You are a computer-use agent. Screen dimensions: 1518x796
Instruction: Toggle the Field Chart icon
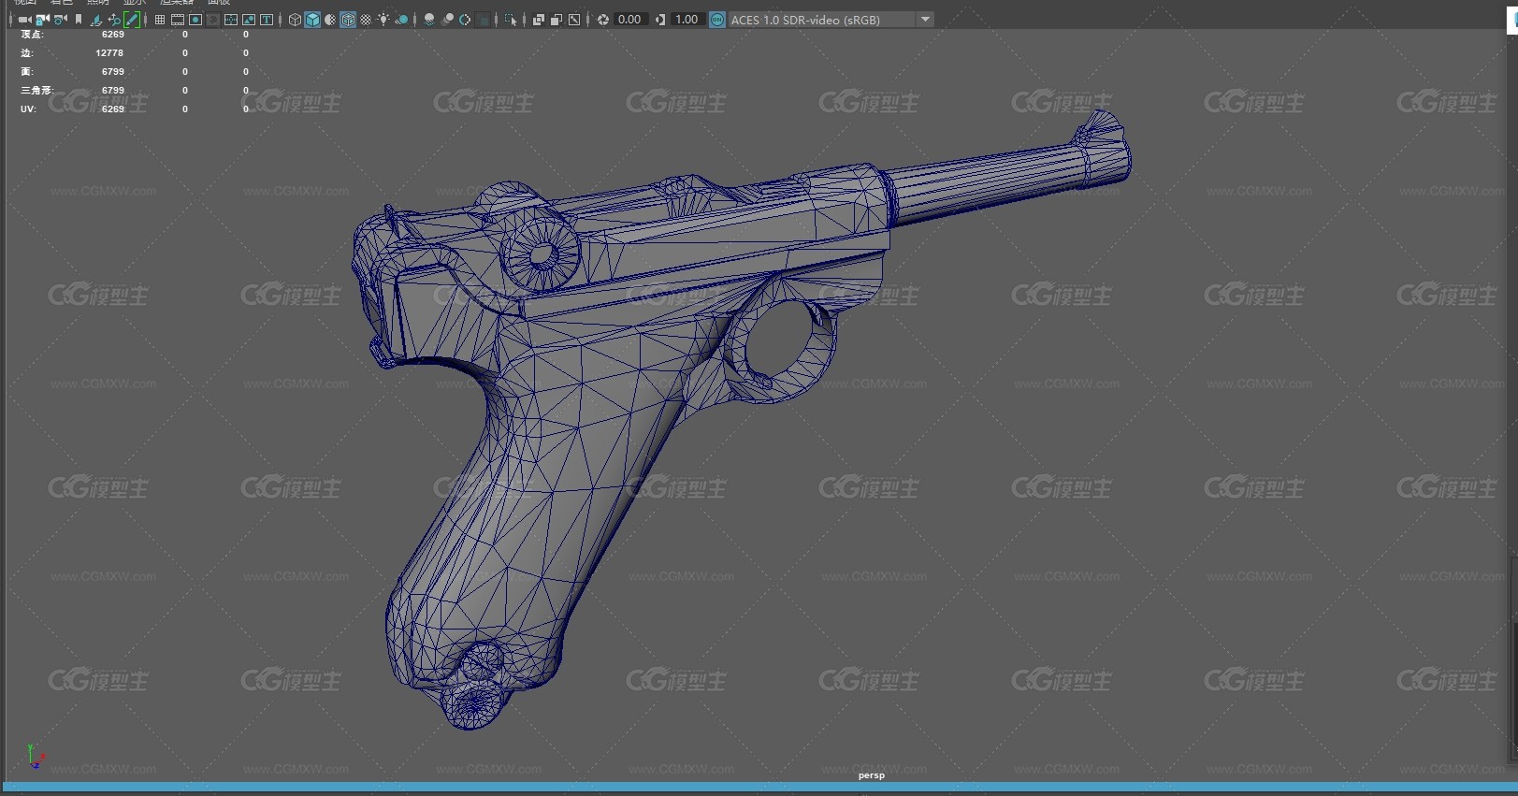pyautogui.click(x=231, y=20)
